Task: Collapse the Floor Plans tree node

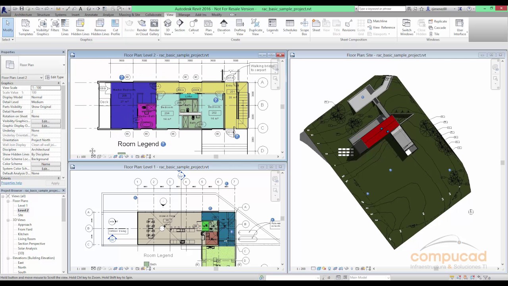Action: (x=8, y=201)
